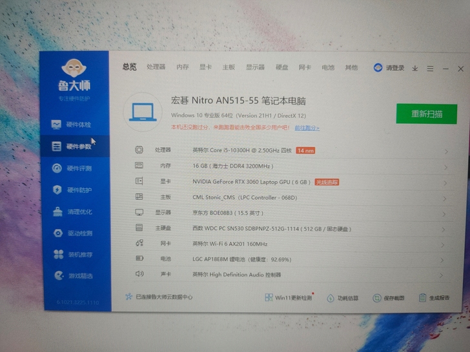Click the 16 GB DDR4 3200MHz text

[x=233, y=166]
